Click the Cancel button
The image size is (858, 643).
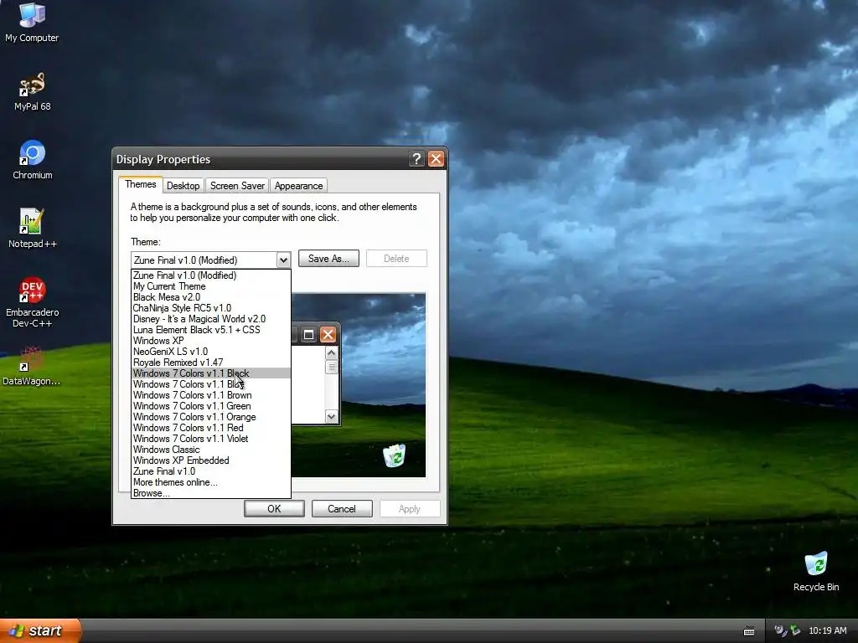[342, 509]
